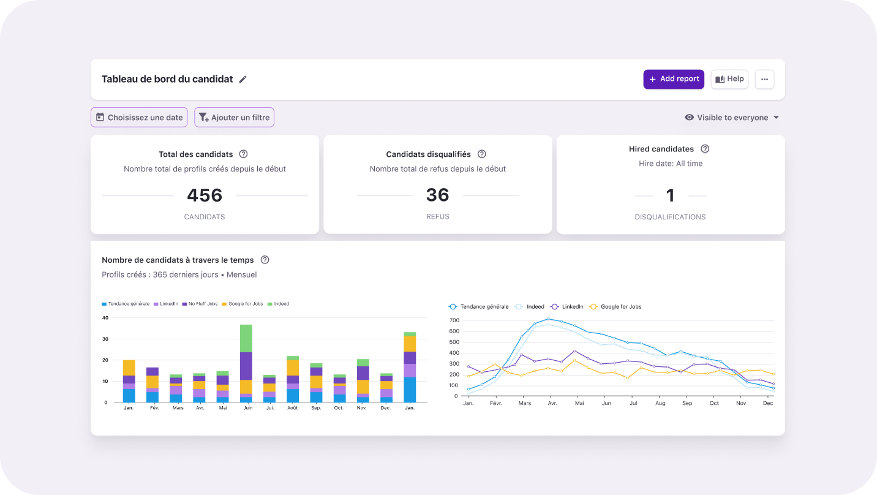Expand the Visible to everyone dropdown arrow
Screen dimensions: 877x495
click(776, 118)
